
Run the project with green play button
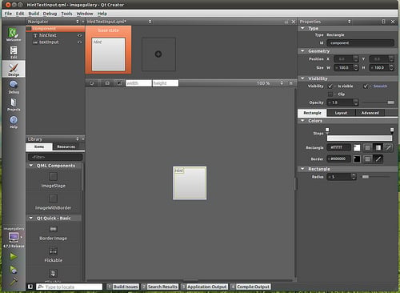[14, 257]
